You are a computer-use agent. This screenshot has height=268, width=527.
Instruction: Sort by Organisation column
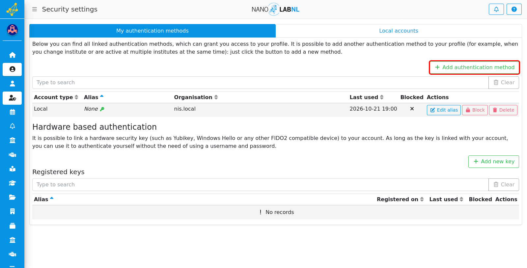pyautogui.click(x=196, y=97)
